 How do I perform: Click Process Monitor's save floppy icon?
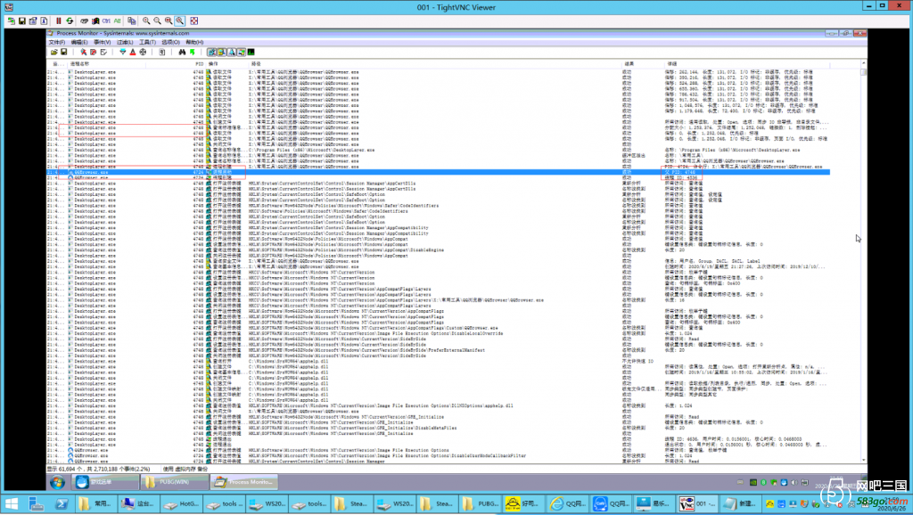[x=63, y=53]
